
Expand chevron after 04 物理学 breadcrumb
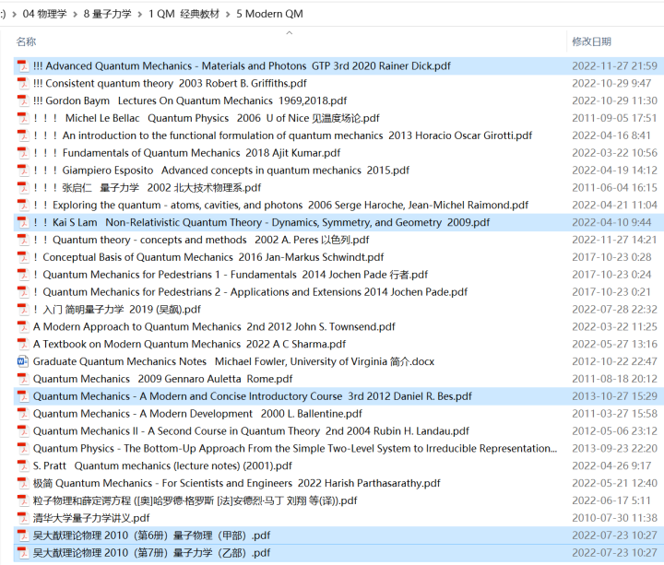tap(76, 15)
